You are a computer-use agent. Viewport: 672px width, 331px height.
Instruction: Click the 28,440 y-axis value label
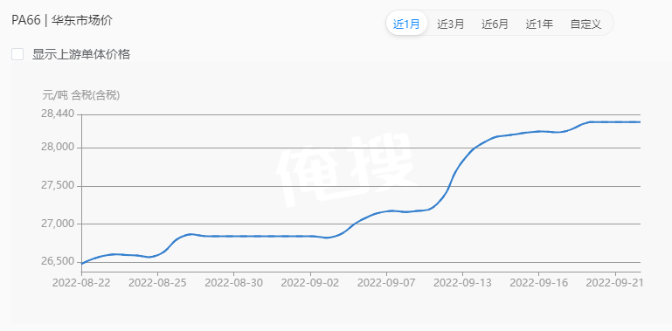coord(58,114)
